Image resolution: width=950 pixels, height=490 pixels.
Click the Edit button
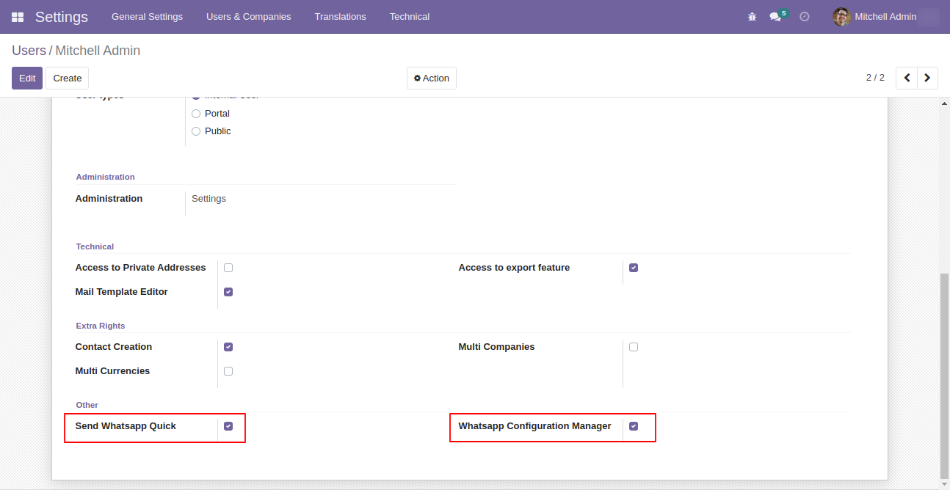point(27,78)
